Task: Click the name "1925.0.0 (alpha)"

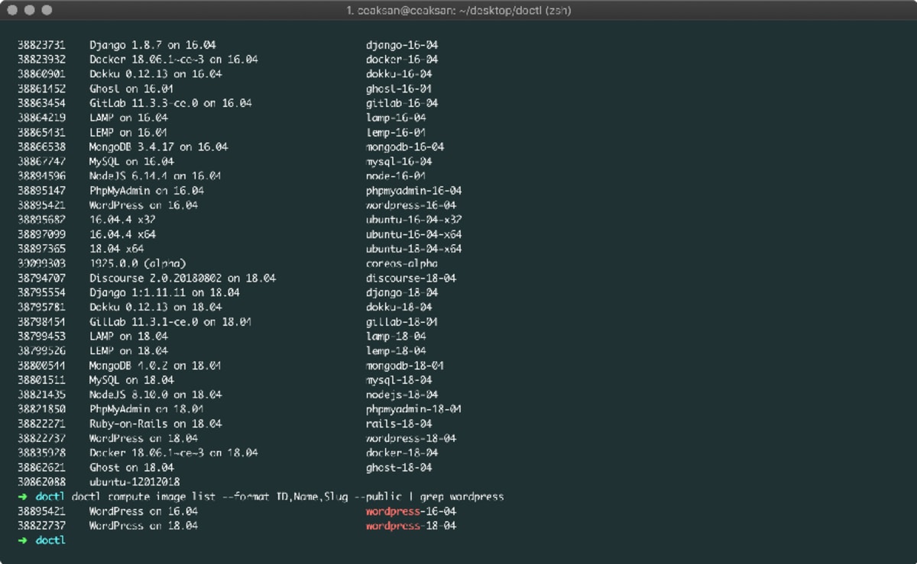Action: [138, 263]
